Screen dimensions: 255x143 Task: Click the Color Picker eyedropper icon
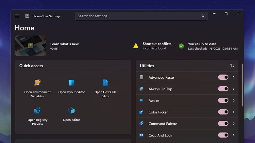[x=141, y=112]
